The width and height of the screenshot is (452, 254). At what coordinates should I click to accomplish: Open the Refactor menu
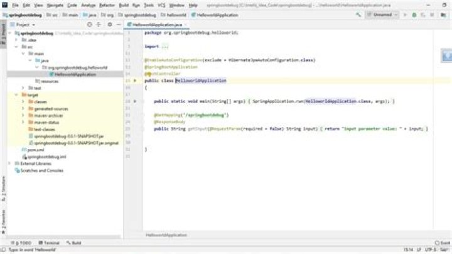coord(106,4)
